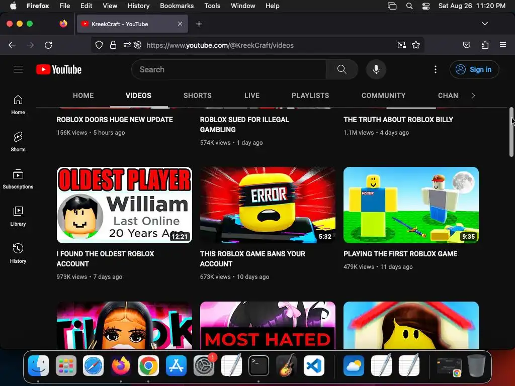
Task: Open video ROBLOX DOORS HUGE NEW UPDATE
Action: click(115, 120)
